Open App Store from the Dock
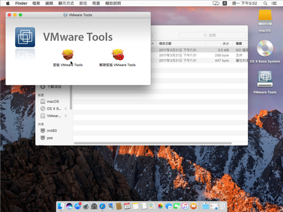 pyautogui.click(x=78, y=206)
